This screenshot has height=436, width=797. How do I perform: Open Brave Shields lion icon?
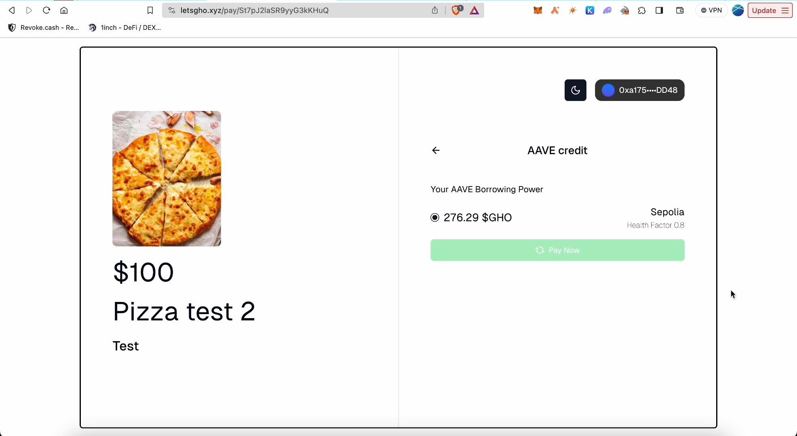tap(457, 10)
